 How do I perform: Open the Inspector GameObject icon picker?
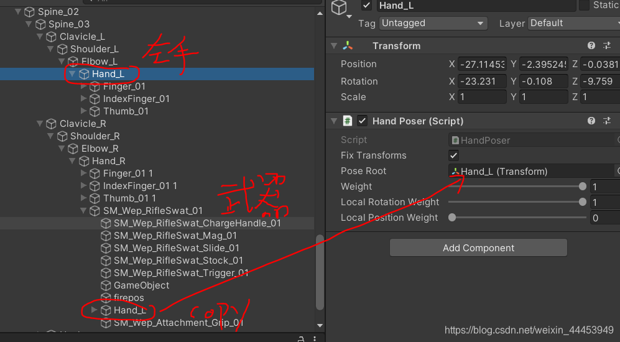pos(341,8)
